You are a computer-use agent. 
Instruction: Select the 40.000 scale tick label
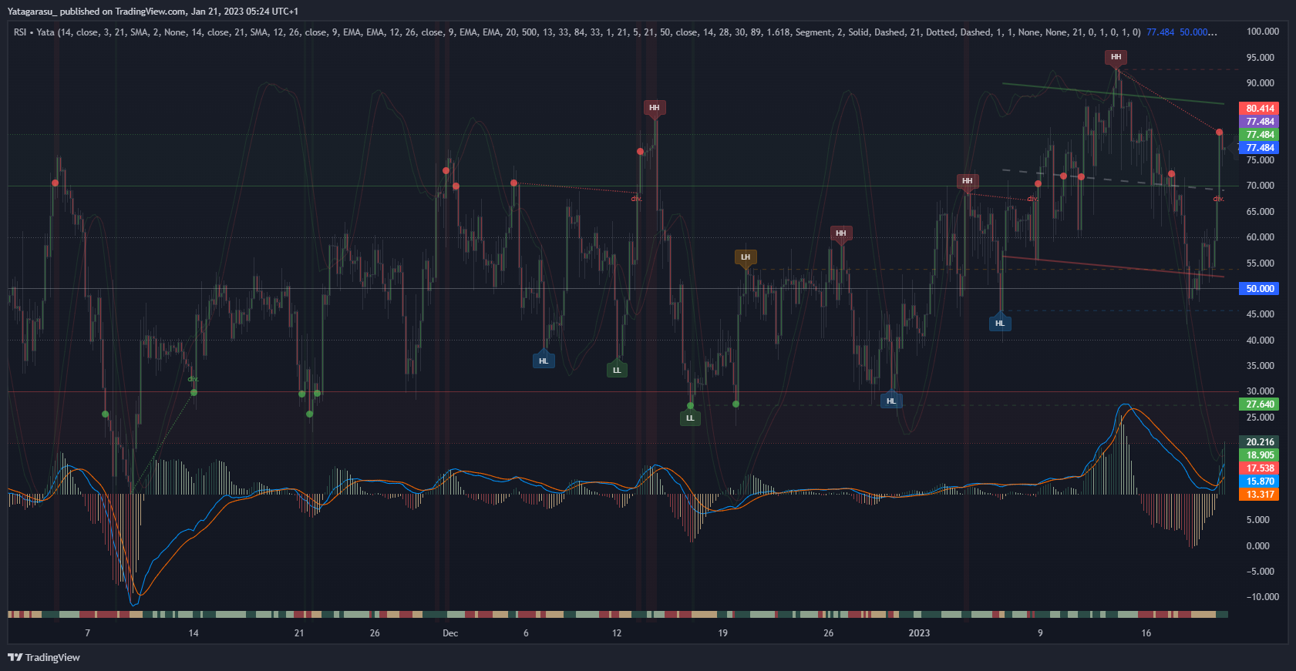point(1261,341)
